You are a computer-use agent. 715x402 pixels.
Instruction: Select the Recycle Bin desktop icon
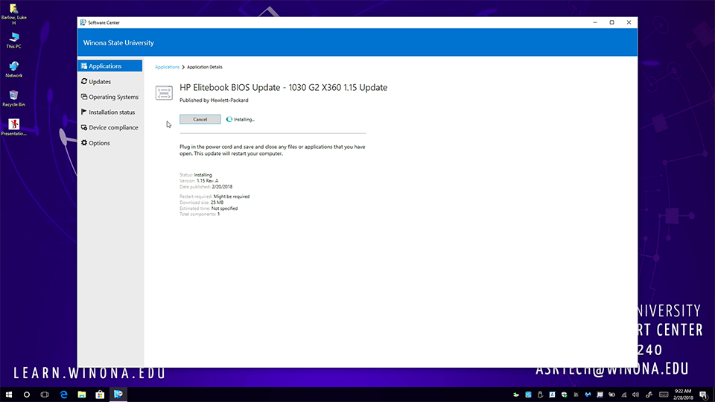click(13, 95)
